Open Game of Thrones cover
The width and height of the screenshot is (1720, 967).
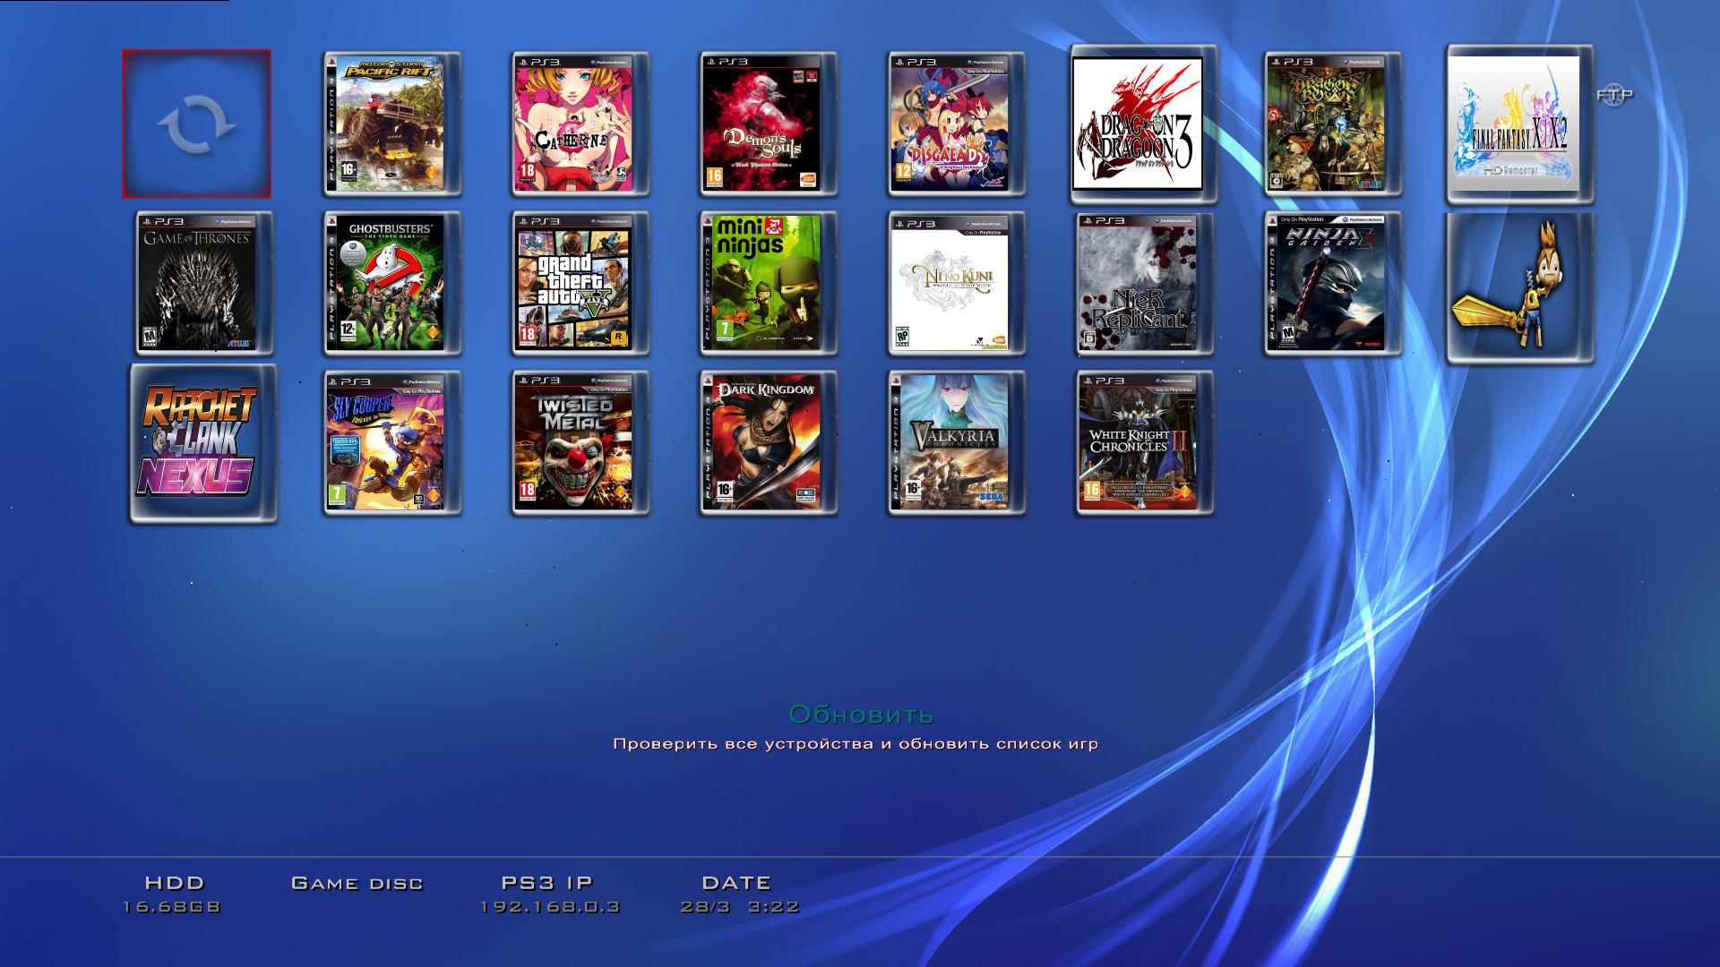pyautogui.click(x=204, y=283)
